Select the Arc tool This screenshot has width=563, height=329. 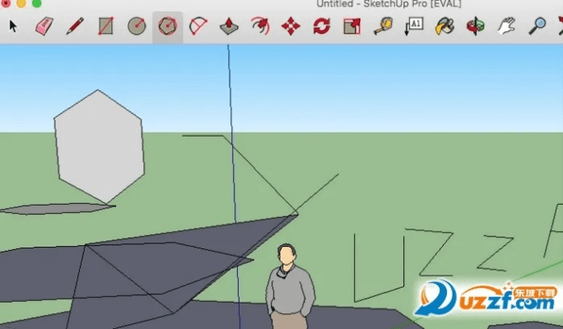click(198, 26)
